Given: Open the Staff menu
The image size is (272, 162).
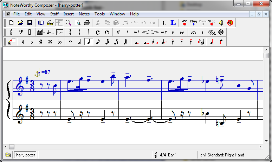Looking at the screenshot, I should tap(54, 14).
